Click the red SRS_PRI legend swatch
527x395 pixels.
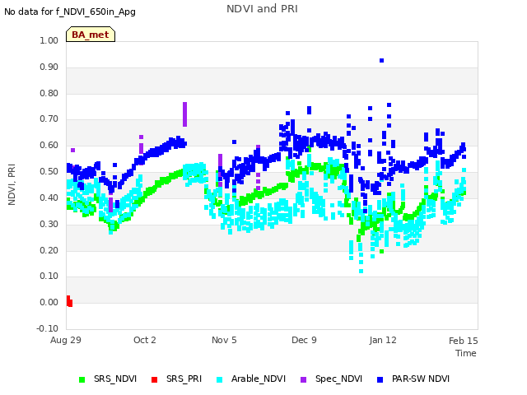[x=154, y=379]
